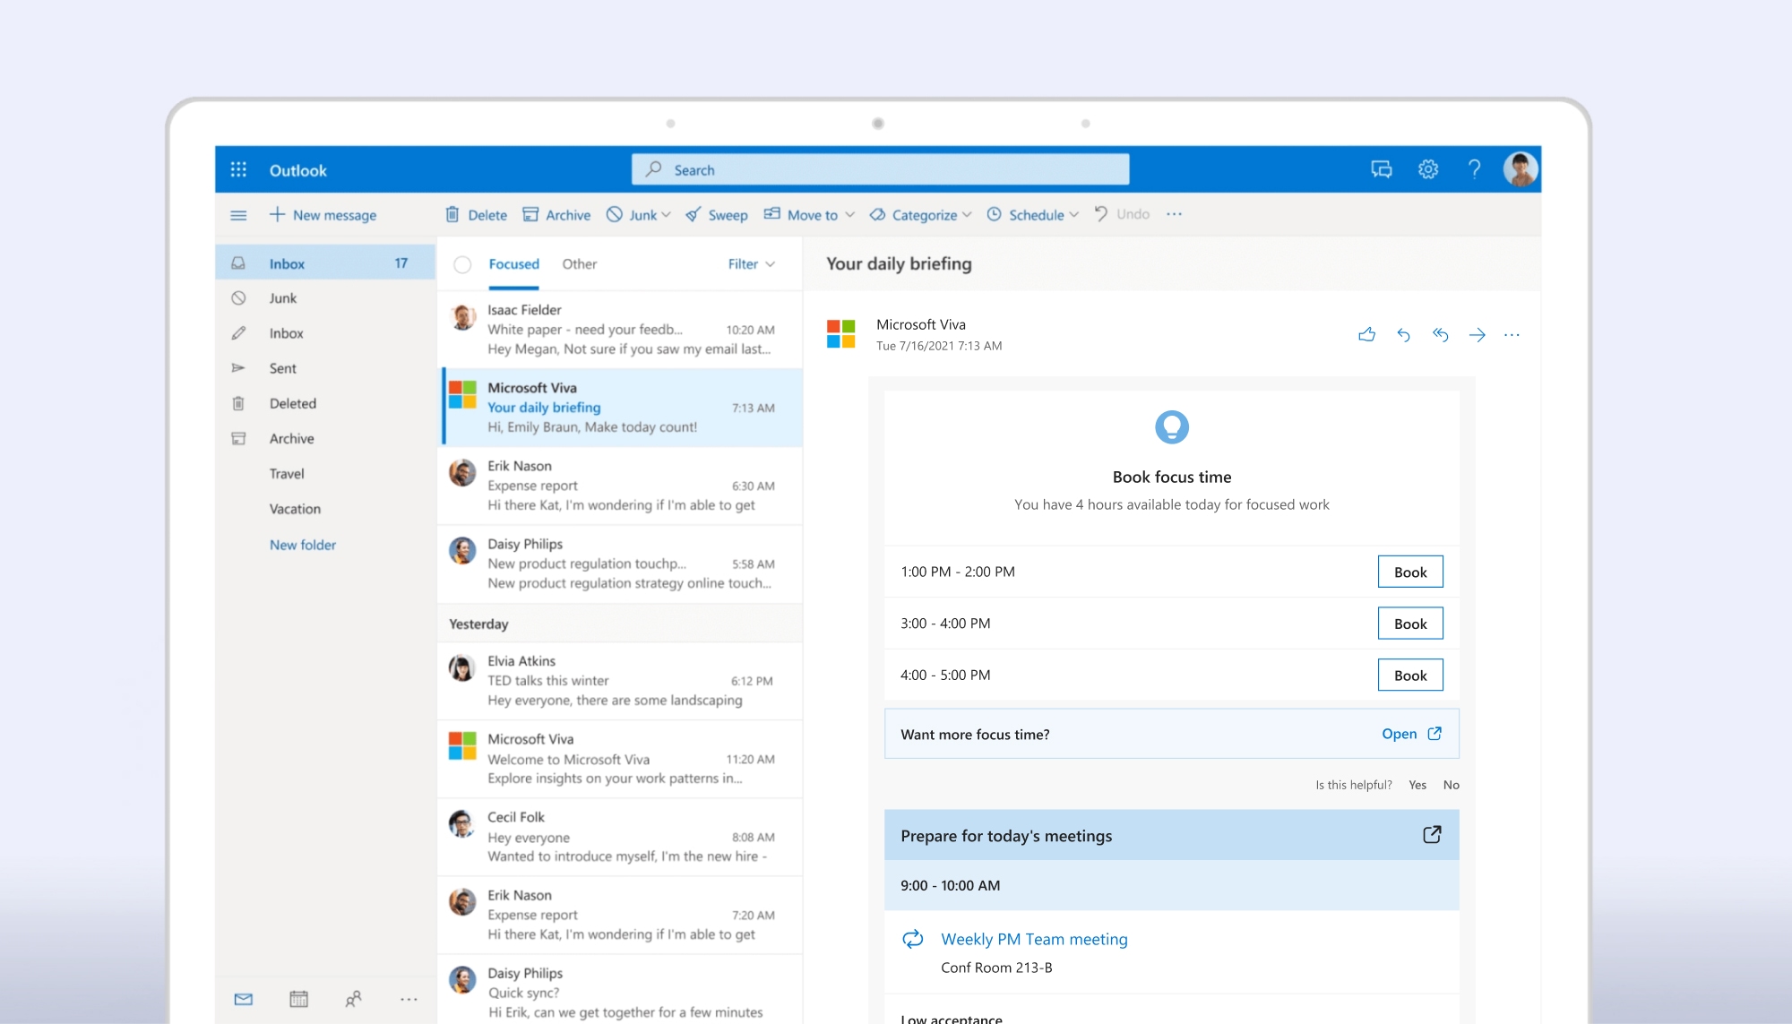Reply all using the double arrow icon

coord(1440,335)
